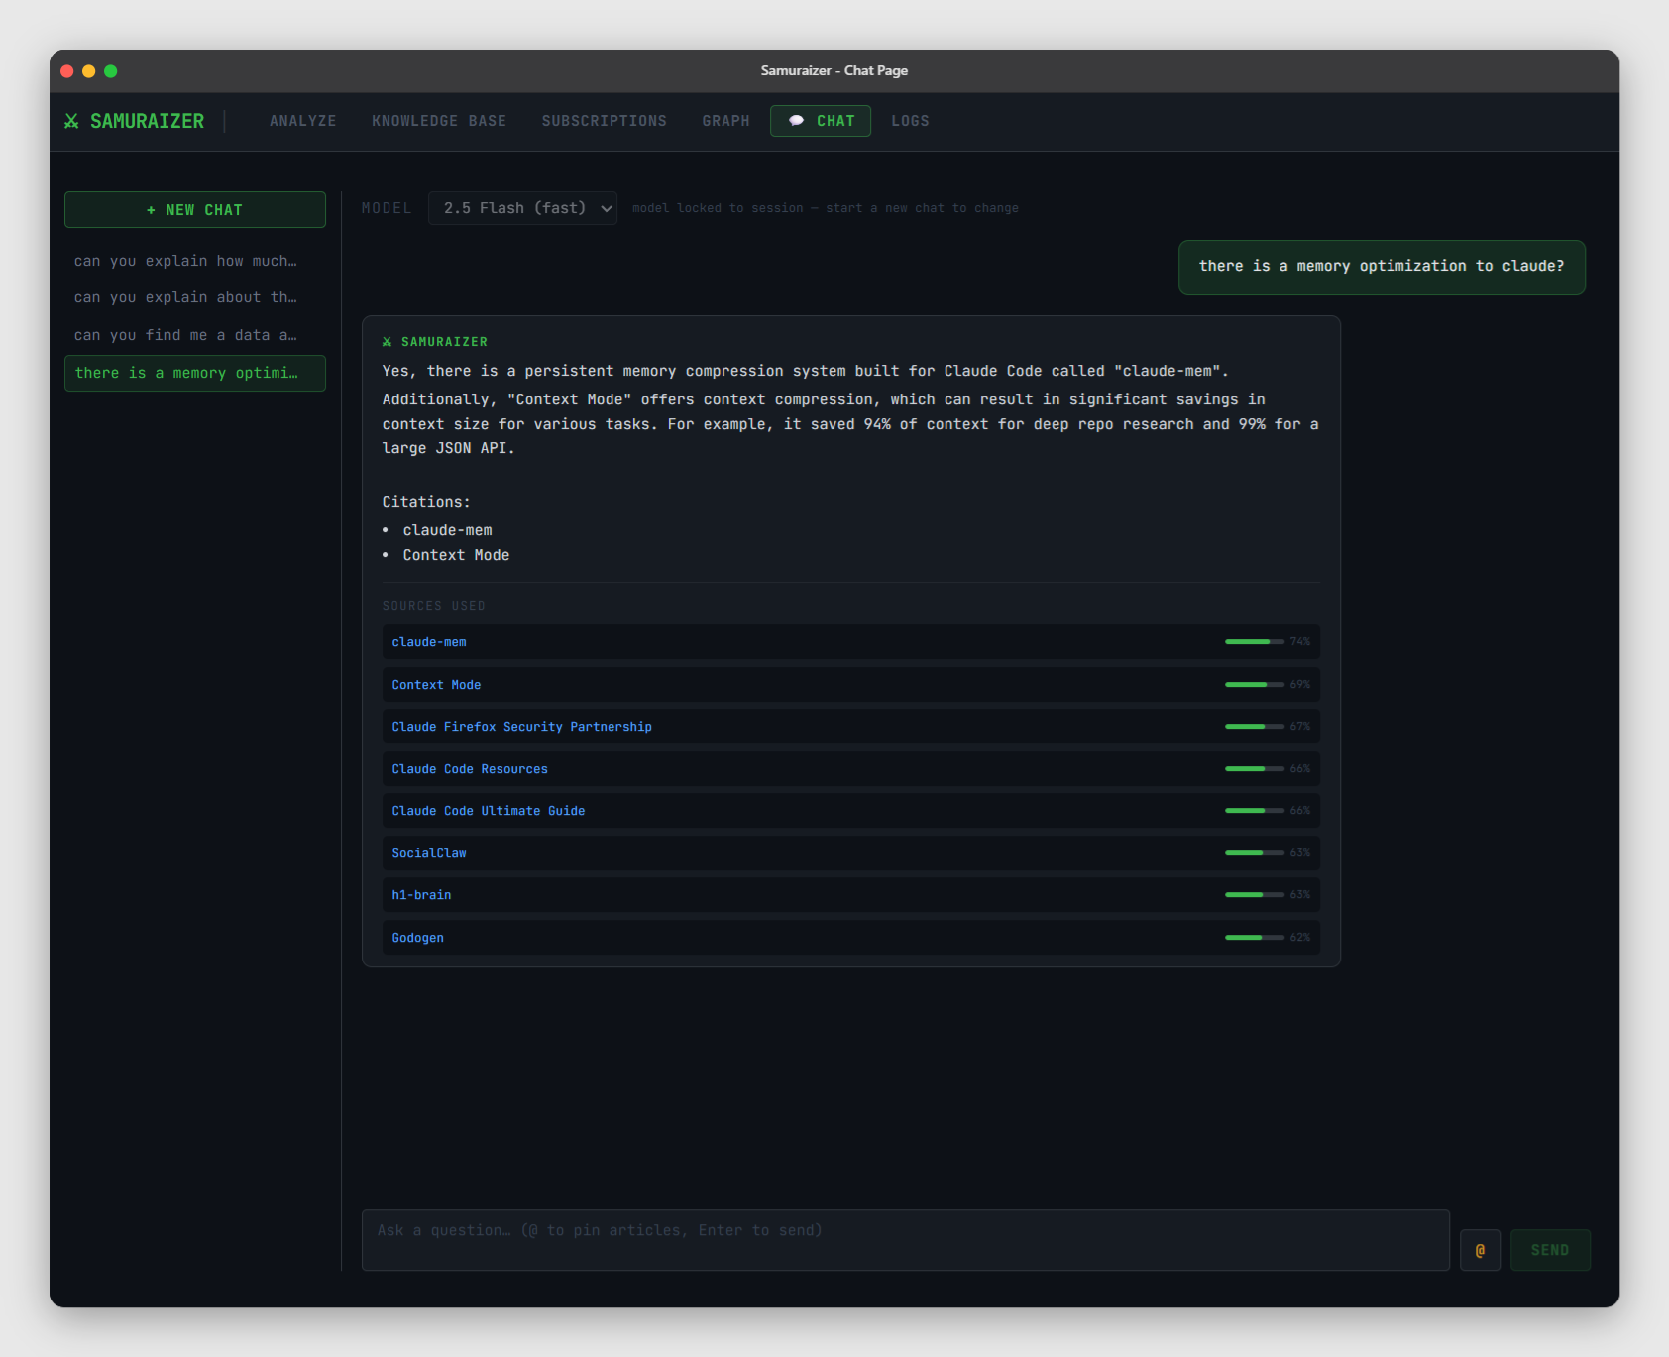Open chat 'can you explain about th…'
Image resolution: width=1669 pixels, height=1357 pixels.
[x=195, y=297]
